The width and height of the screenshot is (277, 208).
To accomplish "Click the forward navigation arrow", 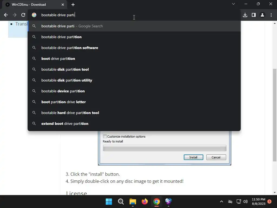I will 15,15.
